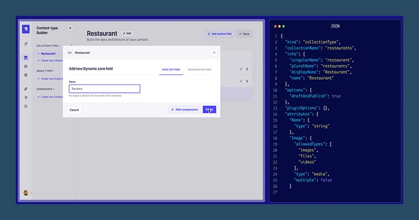
Task: Click the Add components button
Action: tap(184, 109)
